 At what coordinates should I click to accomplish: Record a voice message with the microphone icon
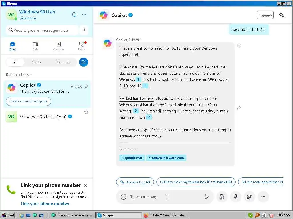pos(236,197)
